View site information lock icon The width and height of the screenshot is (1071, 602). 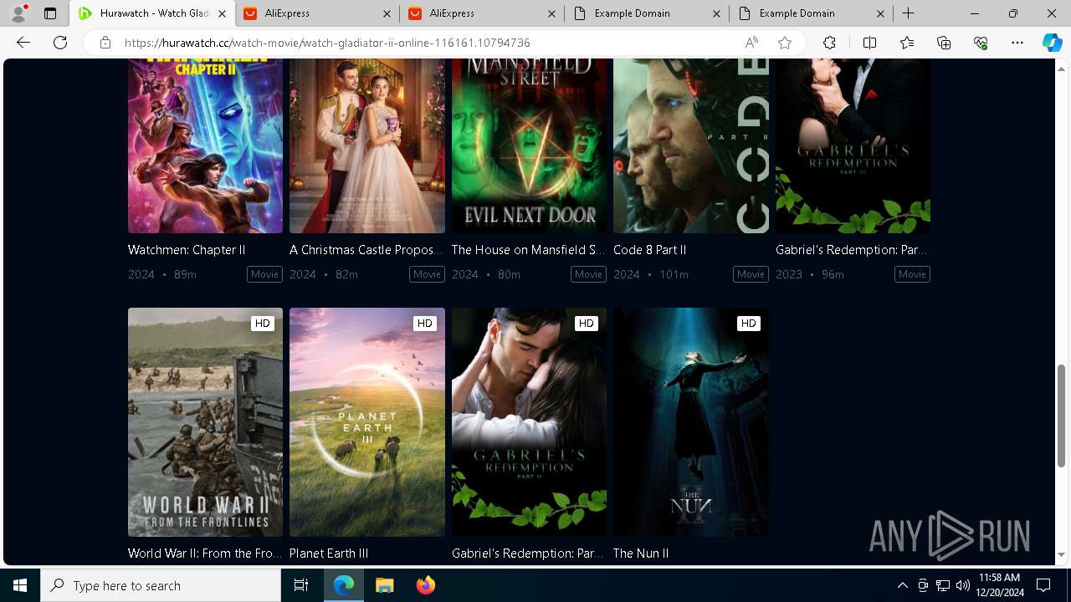pyautogui.click(x=105, y=43)
